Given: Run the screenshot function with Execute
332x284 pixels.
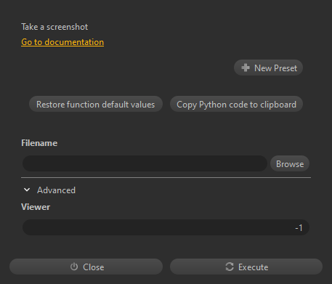Looking at the screenshot, I should pos(246,267).
